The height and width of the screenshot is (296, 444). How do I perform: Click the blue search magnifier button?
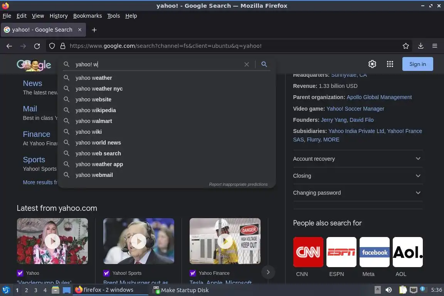[x=264, y=64]
